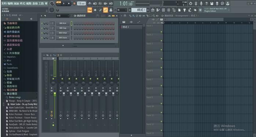This screenshot has height=137, width=256.
Task: Open the 文件 menu
Action: [4, 3]
